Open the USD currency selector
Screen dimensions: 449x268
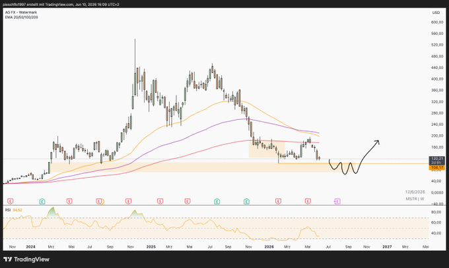436,13
